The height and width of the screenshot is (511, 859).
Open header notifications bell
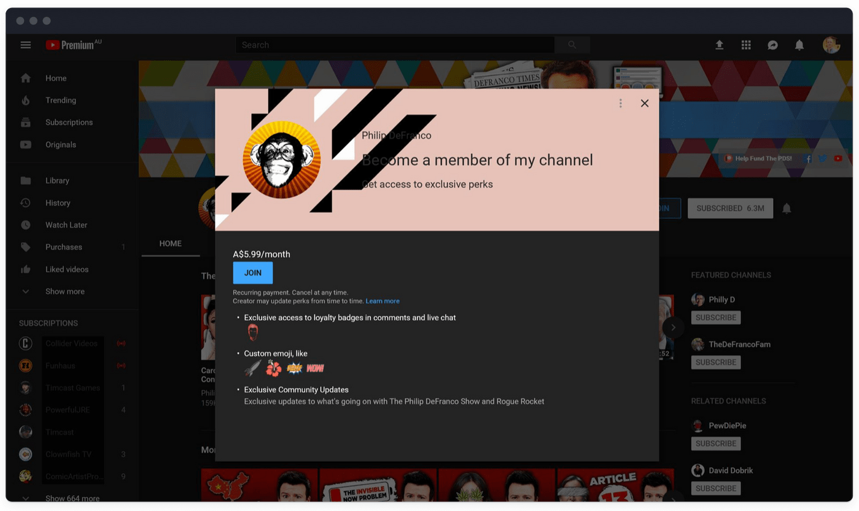(799, 45)
